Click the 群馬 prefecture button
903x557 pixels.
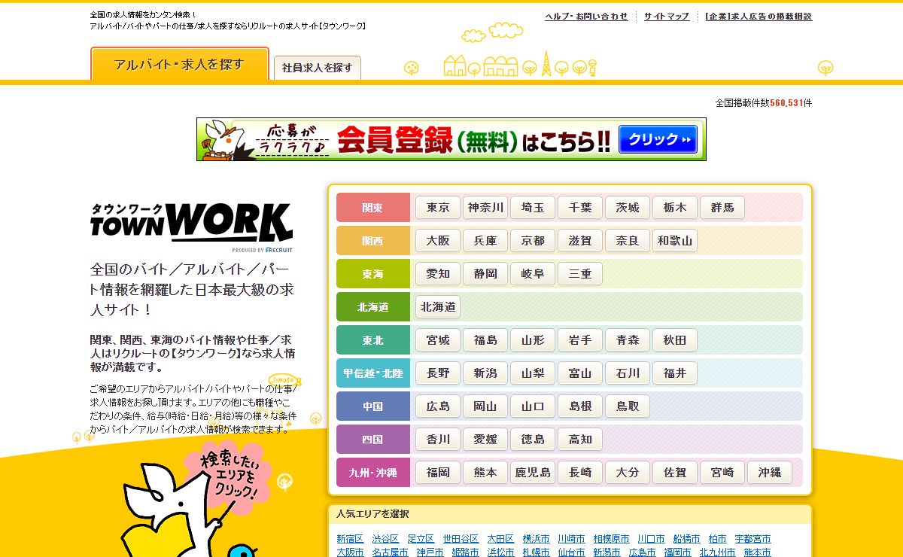coord(722,208)
